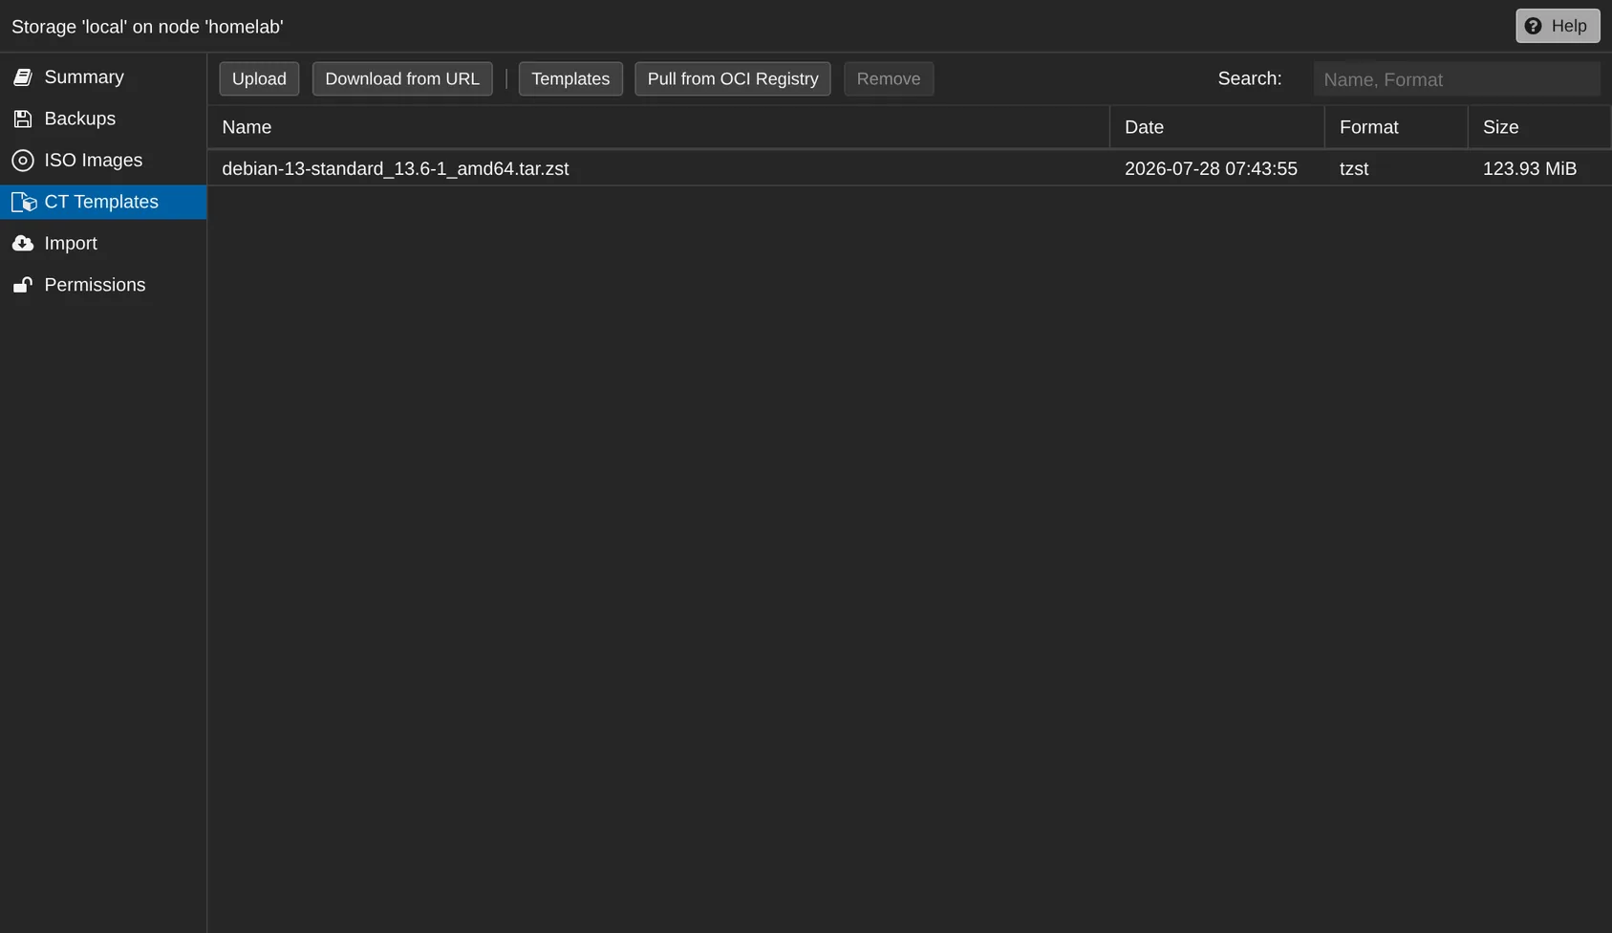Click Download from URL button
This screenshot has width=1612, height=933.
point(402,79)
